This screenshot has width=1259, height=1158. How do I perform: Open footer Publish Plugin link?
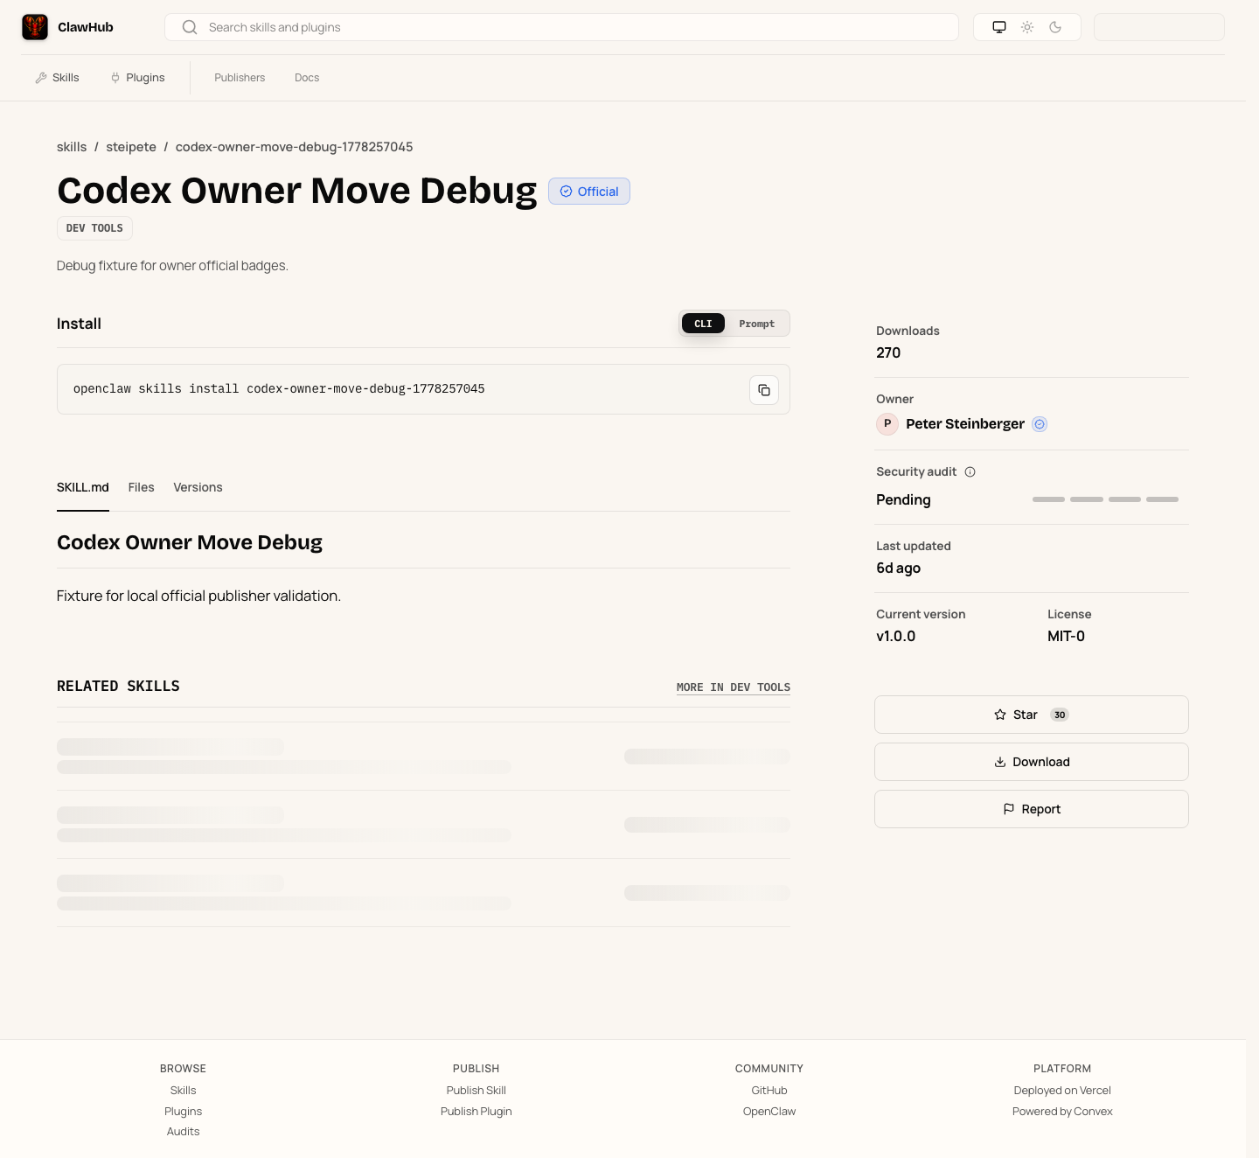pyautogui.click(x=476, y=1112)
